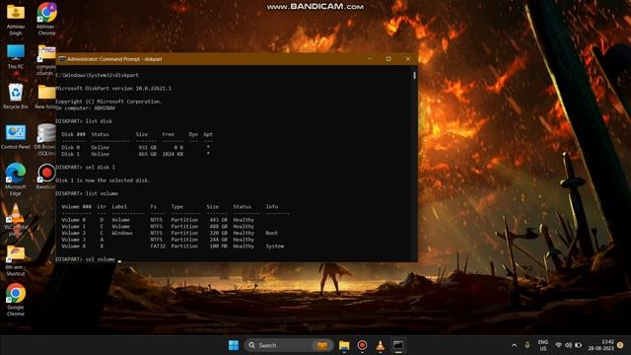This screenshot has width=631, height=355.
Task: Click the 'Status' header in volume table
Action: pyautogui.click(x=243, y=206)
